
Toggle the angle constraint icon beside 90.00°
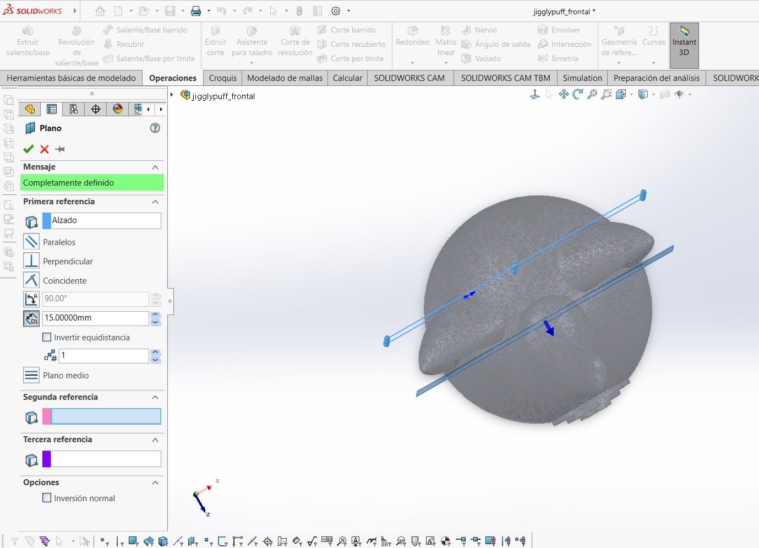click(x=31, y=299)
